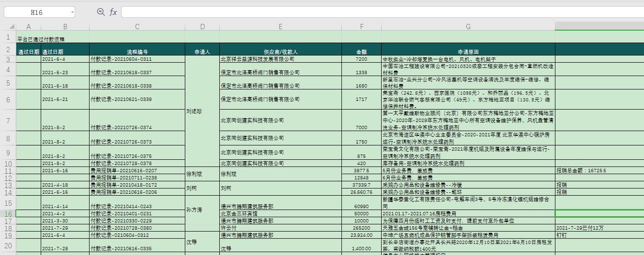This screenshot has width=644, height=255.
Task: Click the note cell 报销总金额：16725.5
Action: point(599,170)
